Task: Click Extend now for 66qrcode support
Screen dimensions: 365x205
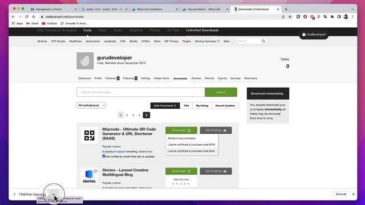Action: (x=145, y=151)
